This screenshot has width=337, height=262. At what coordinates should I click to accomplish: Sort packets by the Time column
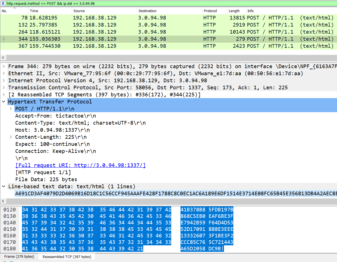[34, 11]
